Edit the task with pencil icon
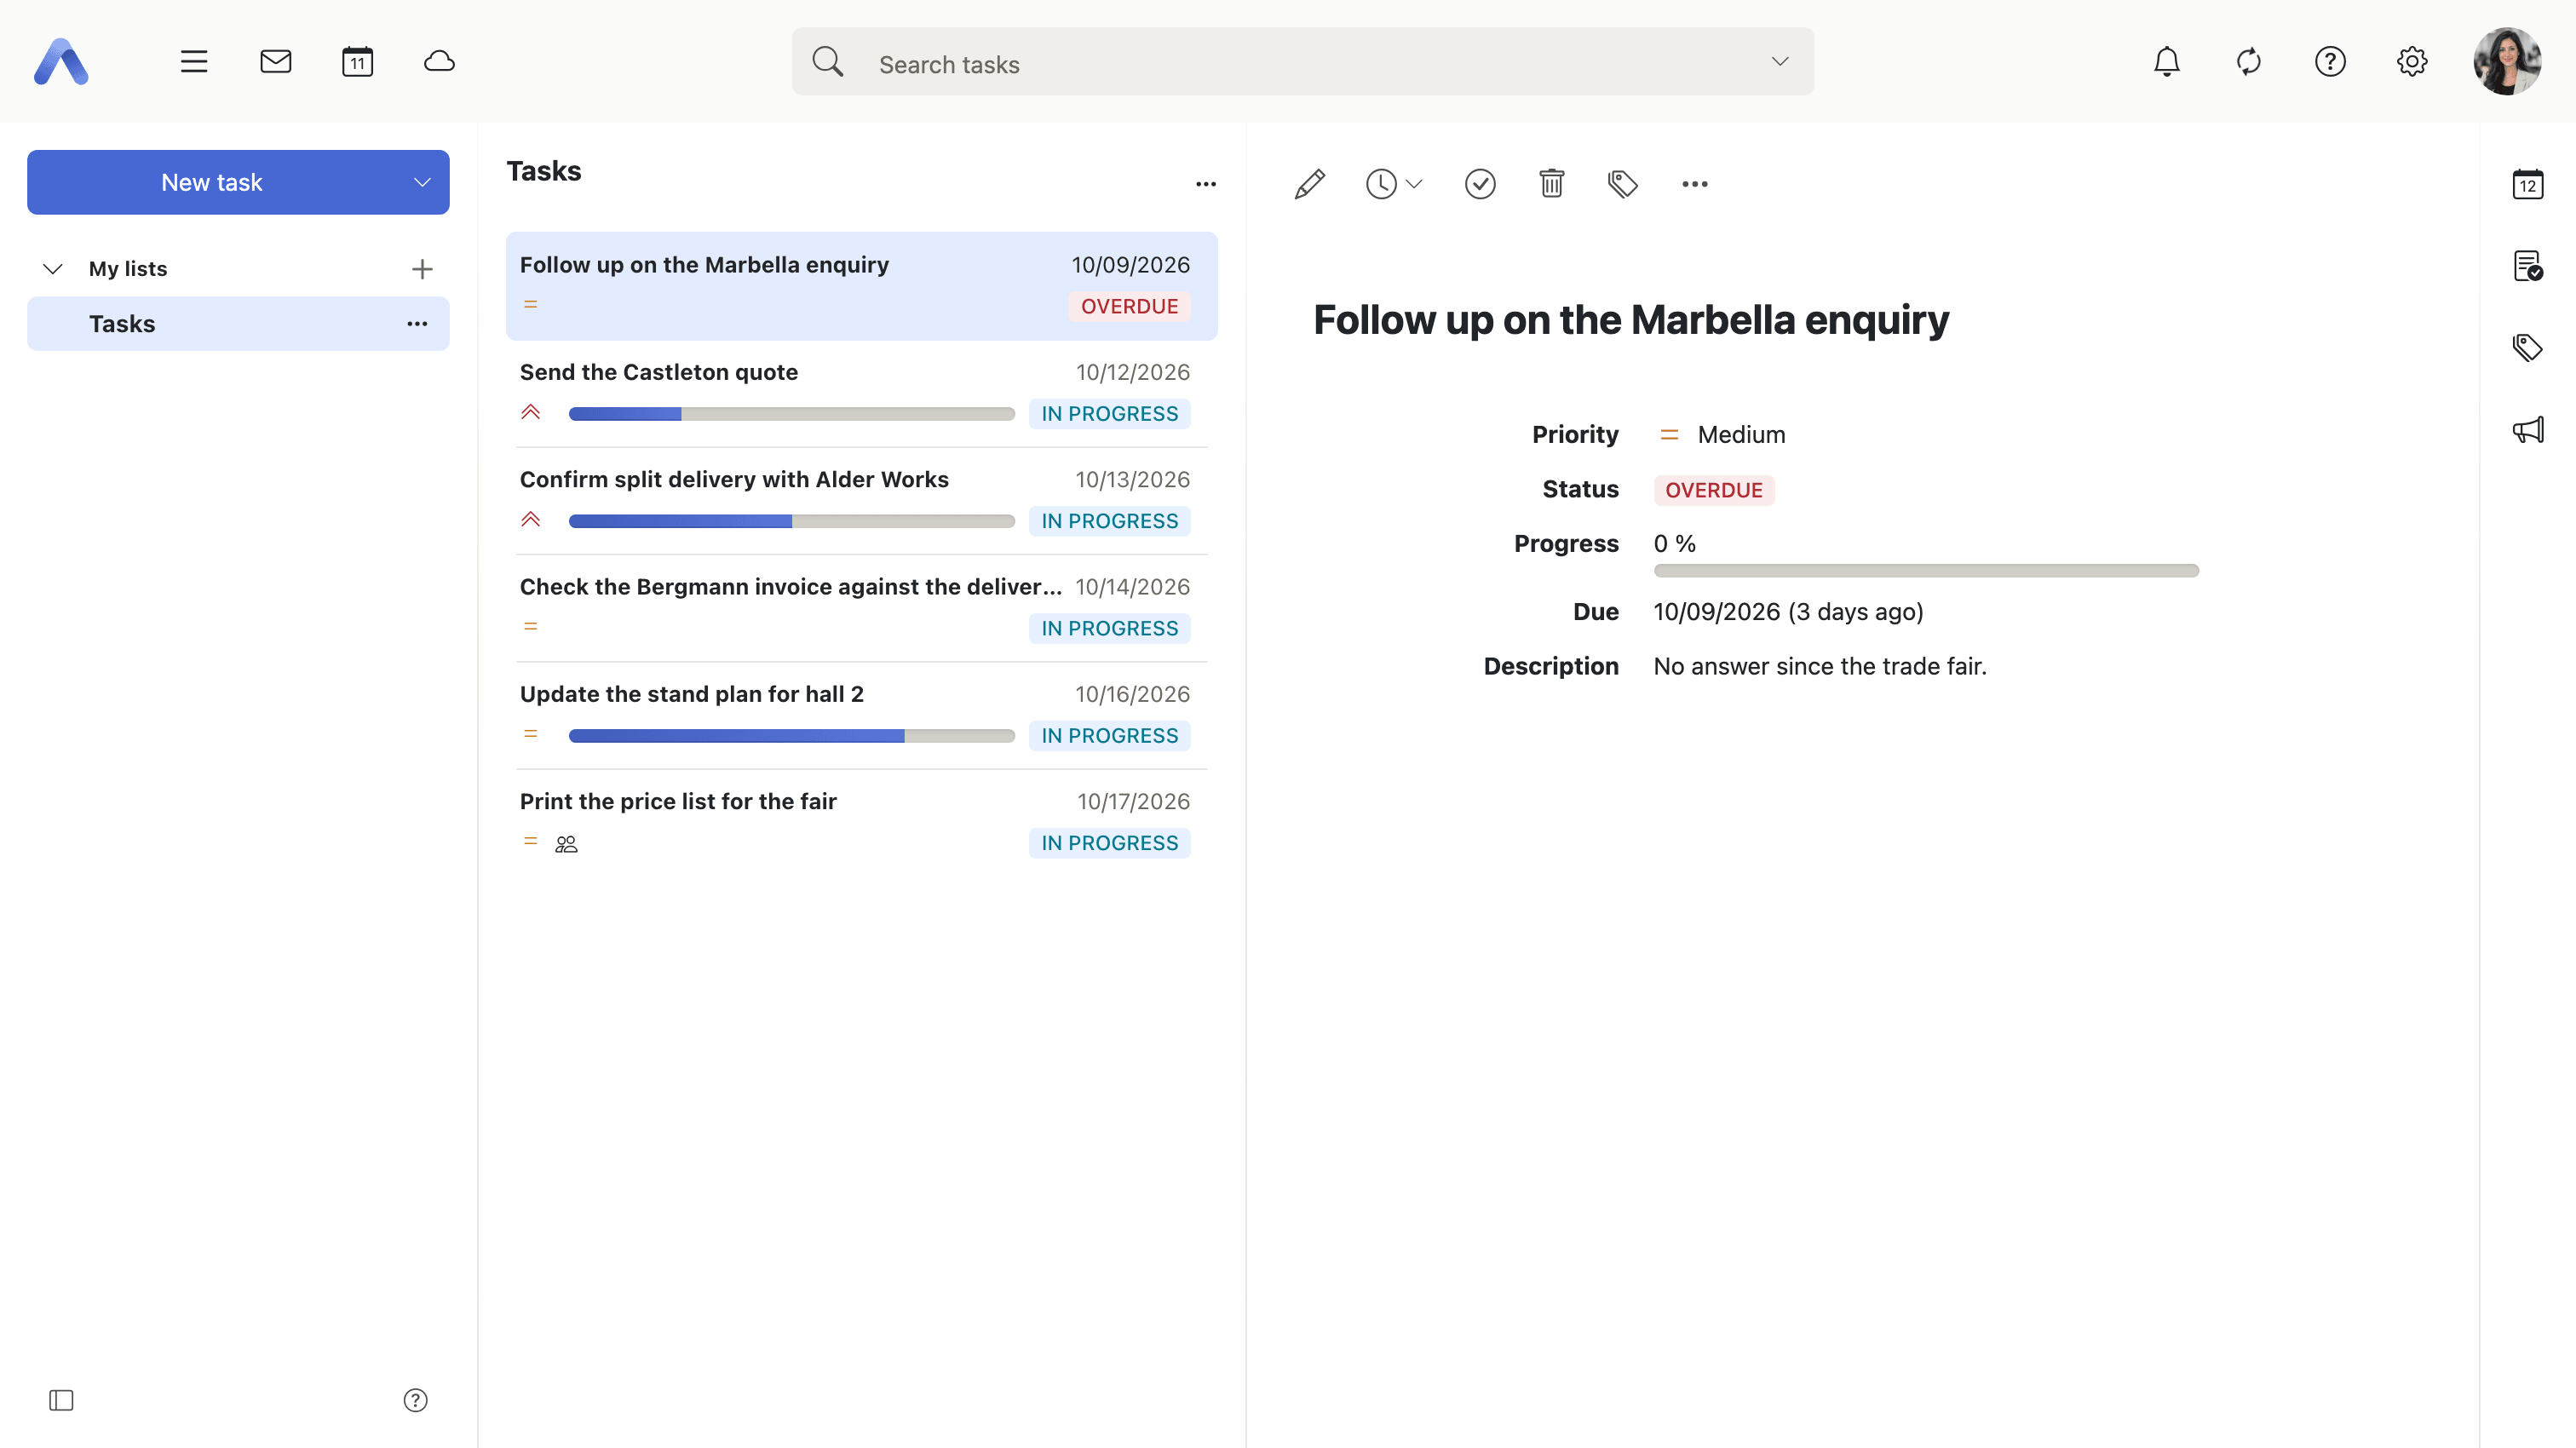 click(1310, 184)
